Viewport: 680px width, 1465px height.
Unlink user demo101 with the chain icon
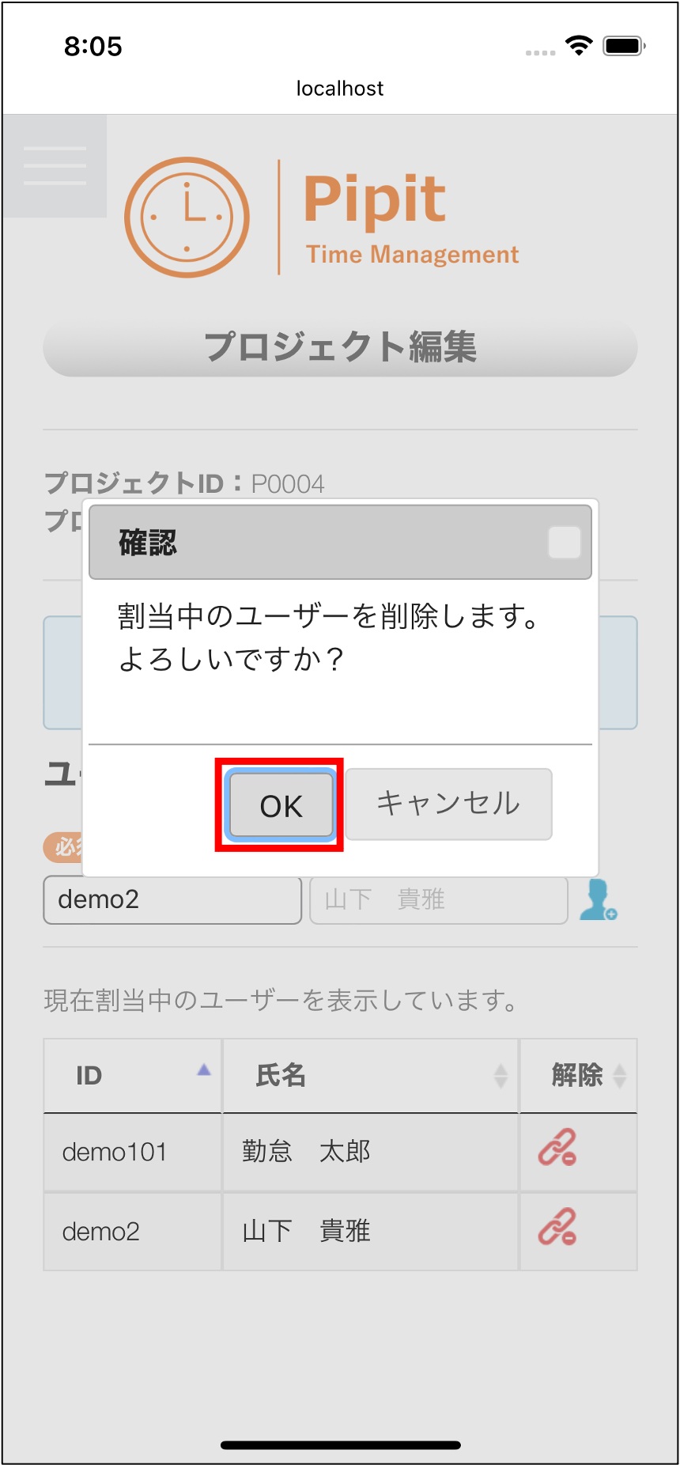click(557, 1149)
